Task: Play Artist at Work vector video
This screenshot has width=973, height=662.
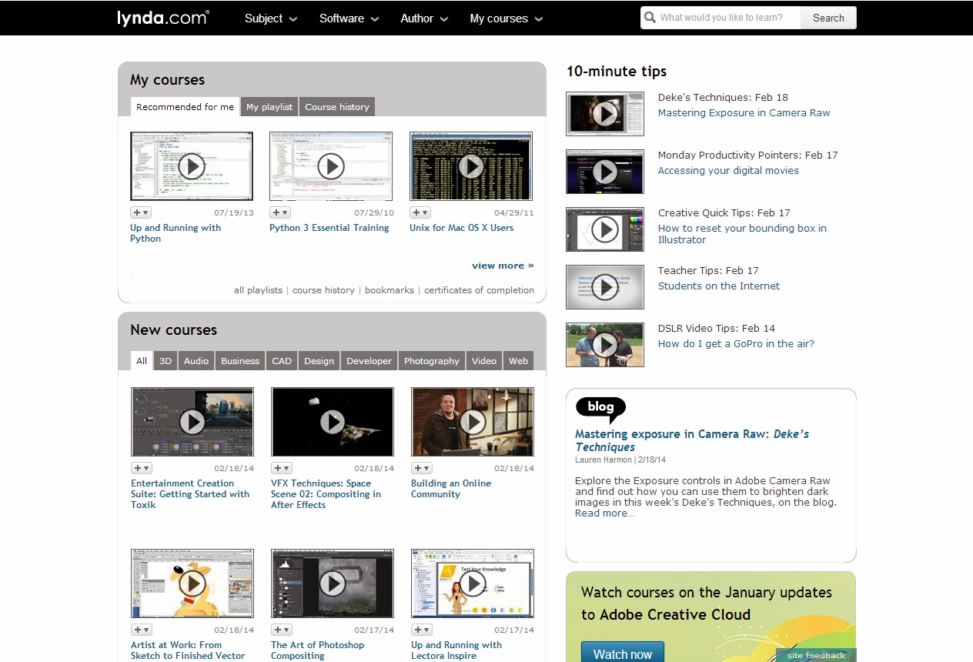Action: coord(192,583)
